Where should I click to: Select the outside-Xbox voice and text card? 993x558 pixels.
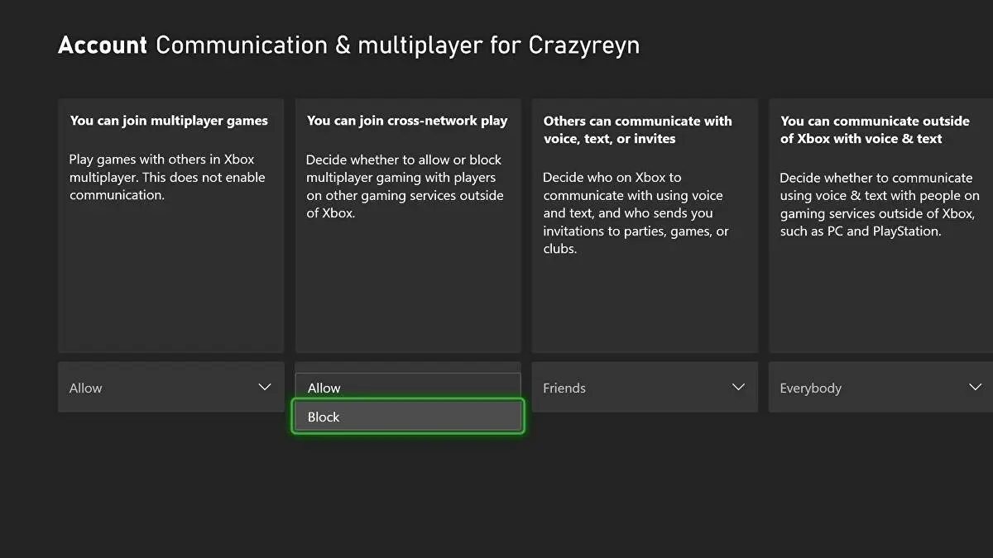[x=880, y=223]
